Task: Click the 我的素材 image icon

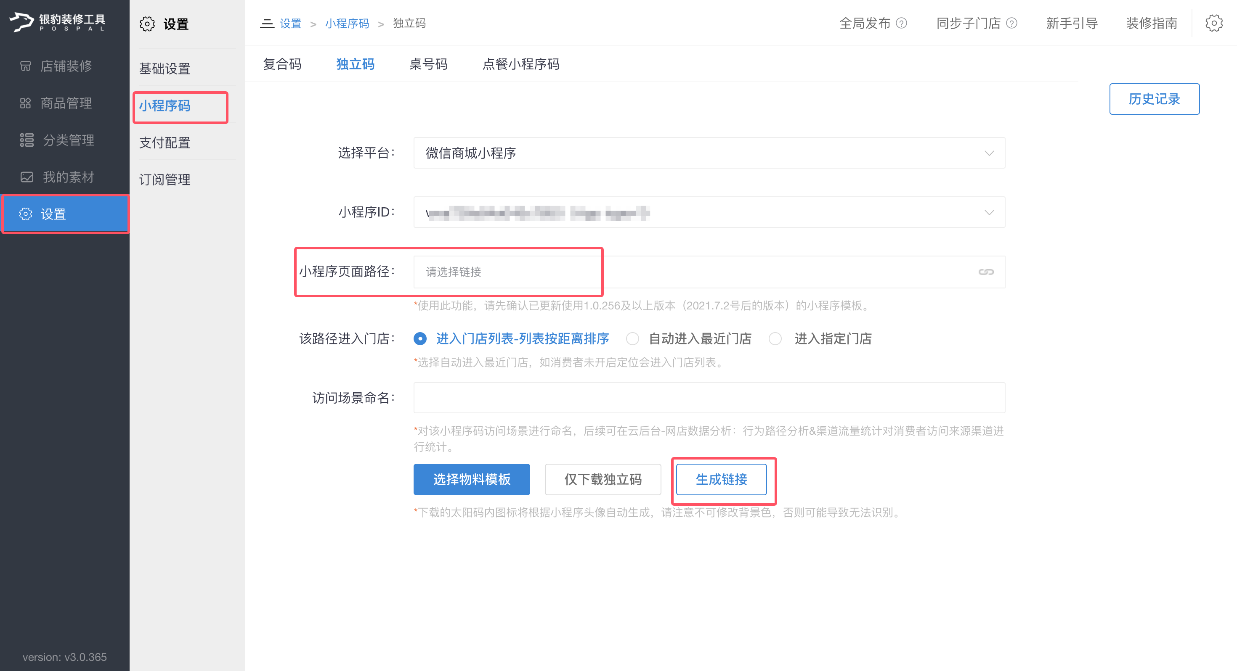Action: pos(27,177)
